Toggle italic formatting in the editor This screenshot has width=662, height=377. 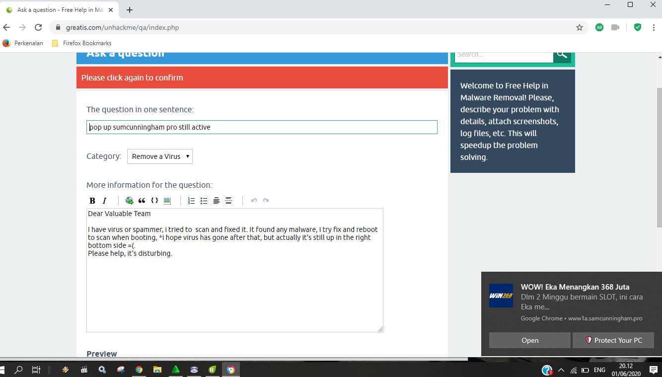tap(104, 201)
